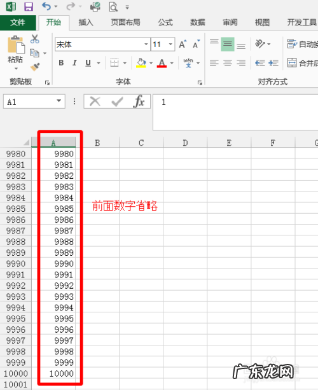Click the Increase Font Size icon
This screenshot has height=390, width=318.
click(183, 44)
